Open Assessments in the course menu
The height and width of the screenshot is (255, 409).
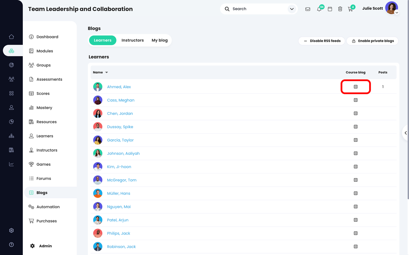[x=50, y=79]
